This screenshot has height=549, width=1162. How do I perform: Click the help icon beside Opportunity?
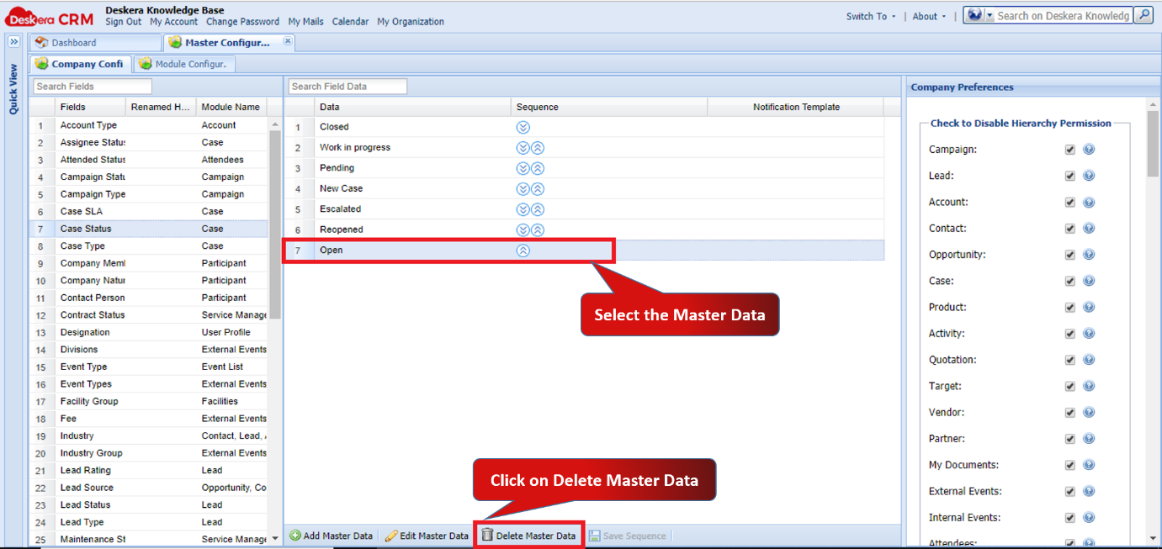(x=1089, y=255)
